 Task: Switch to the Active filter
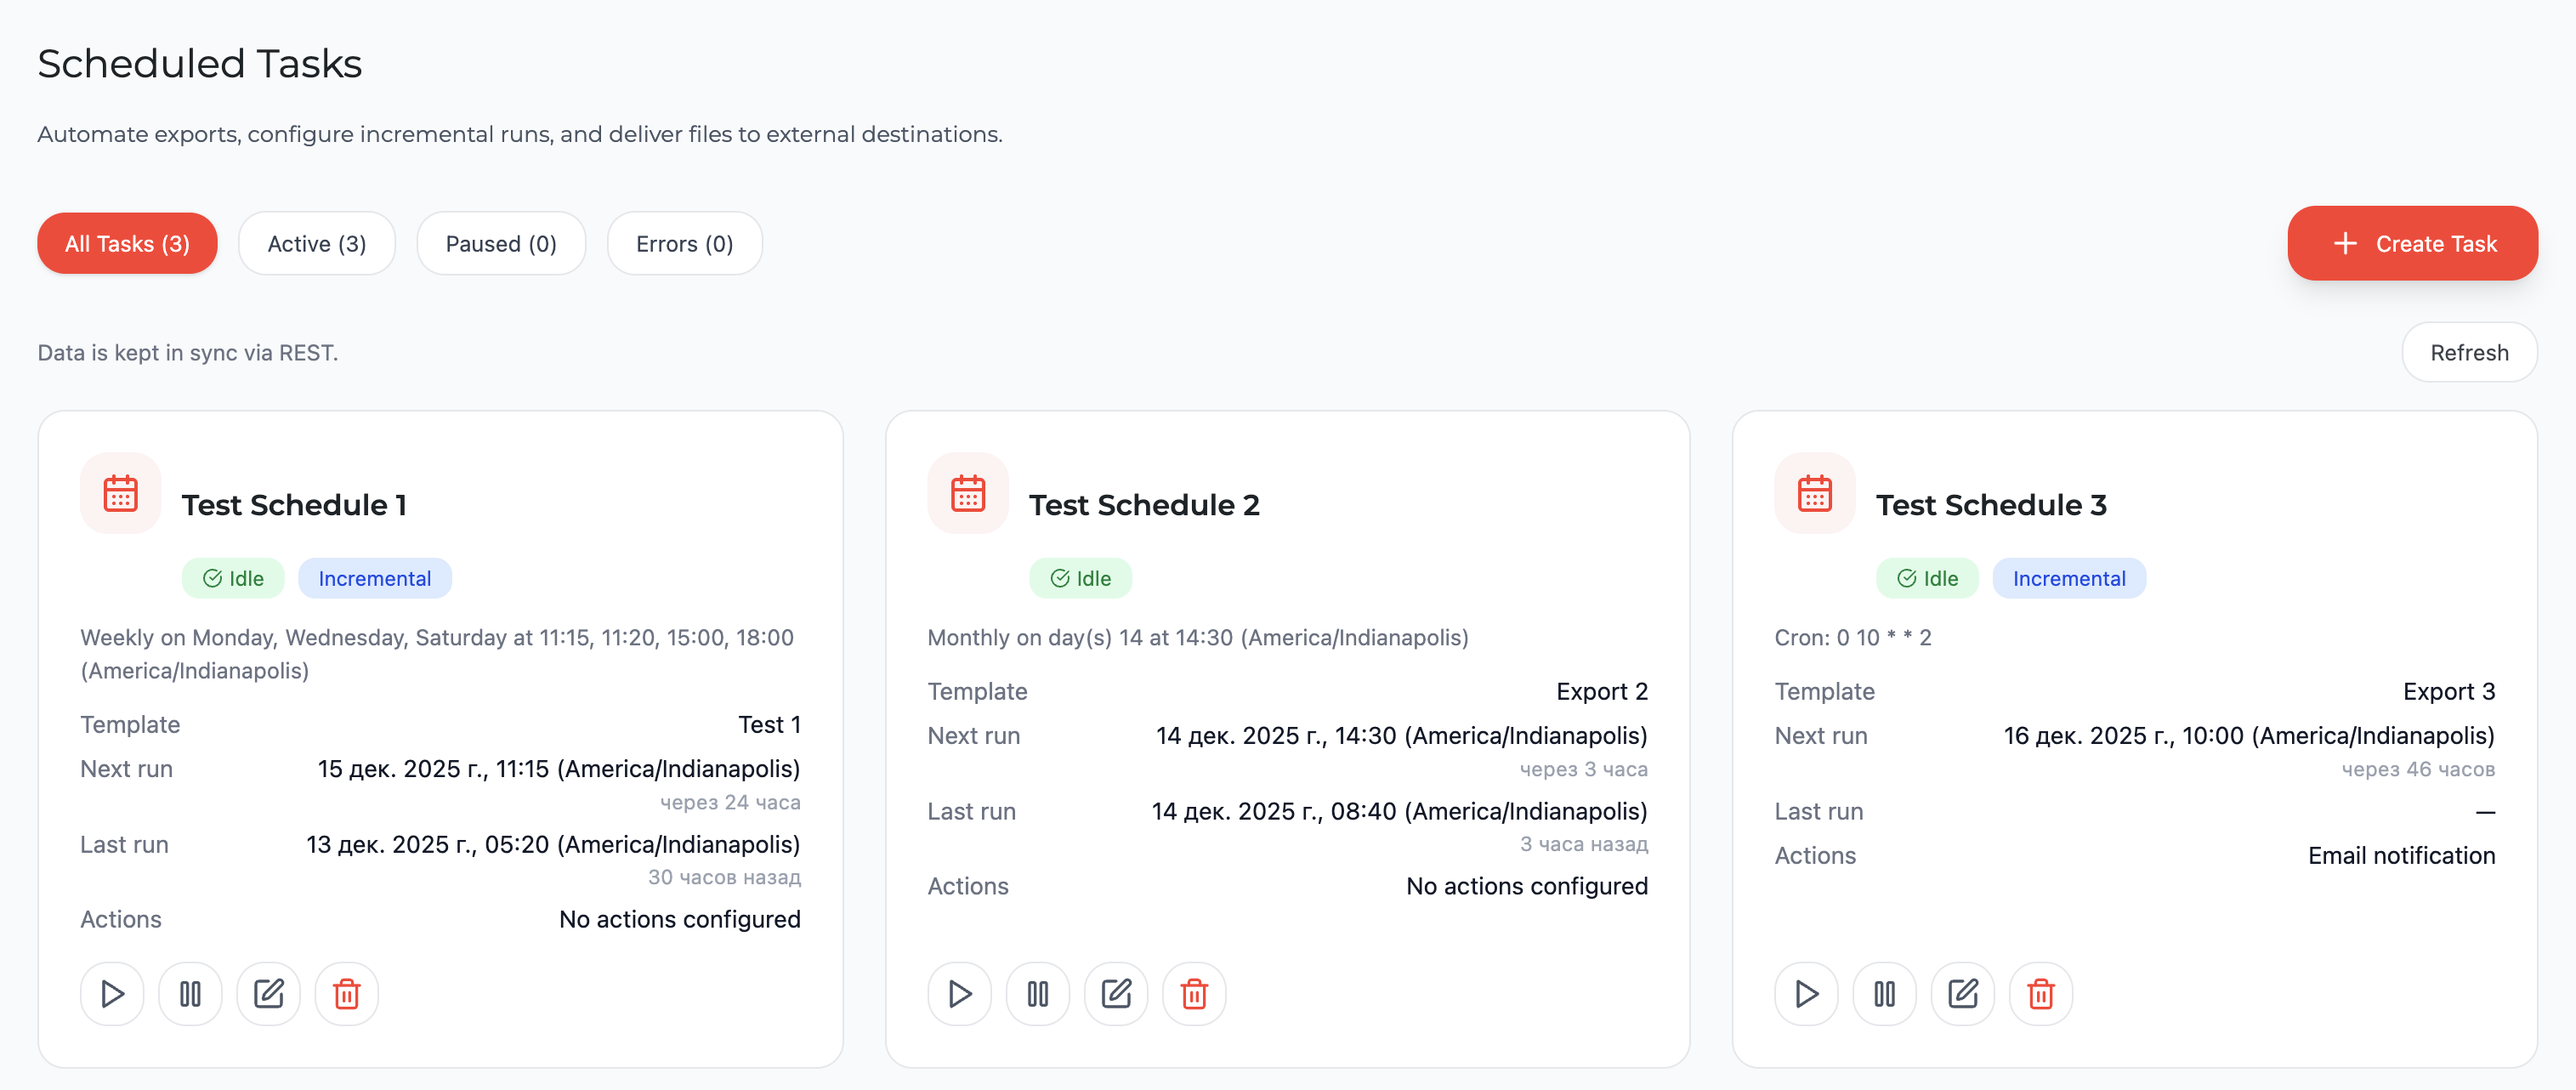pyautogui.click(x=317, y=243)
